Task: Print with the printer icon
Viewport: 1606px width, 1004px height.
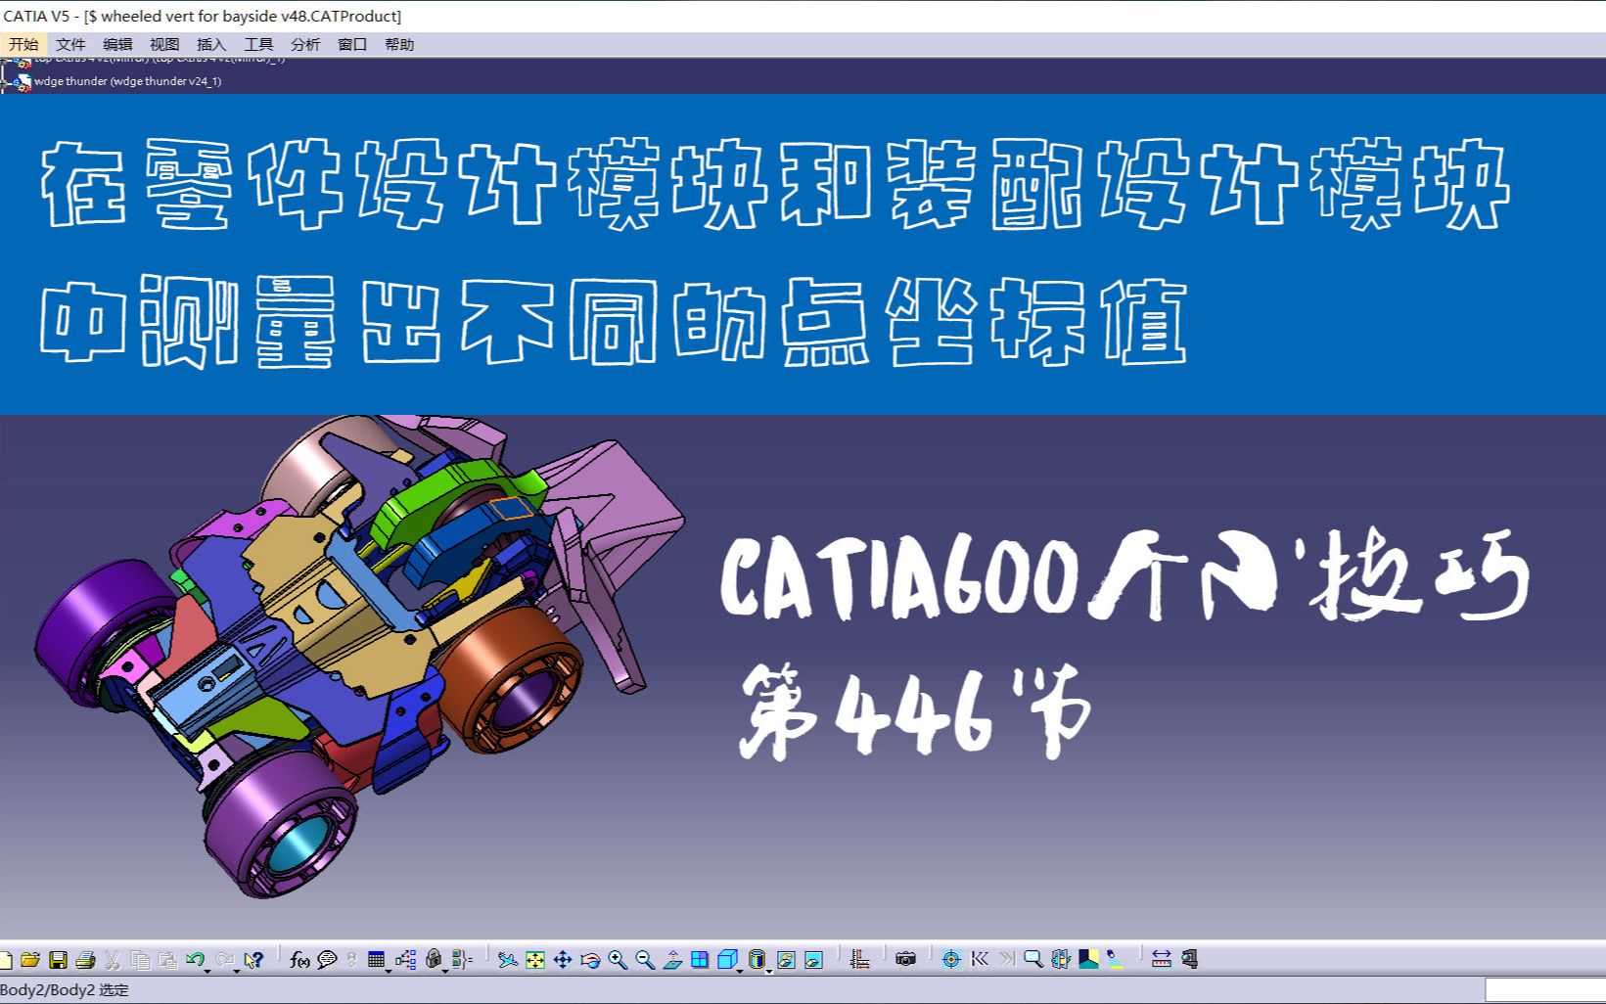Action: tap(85, 960)
